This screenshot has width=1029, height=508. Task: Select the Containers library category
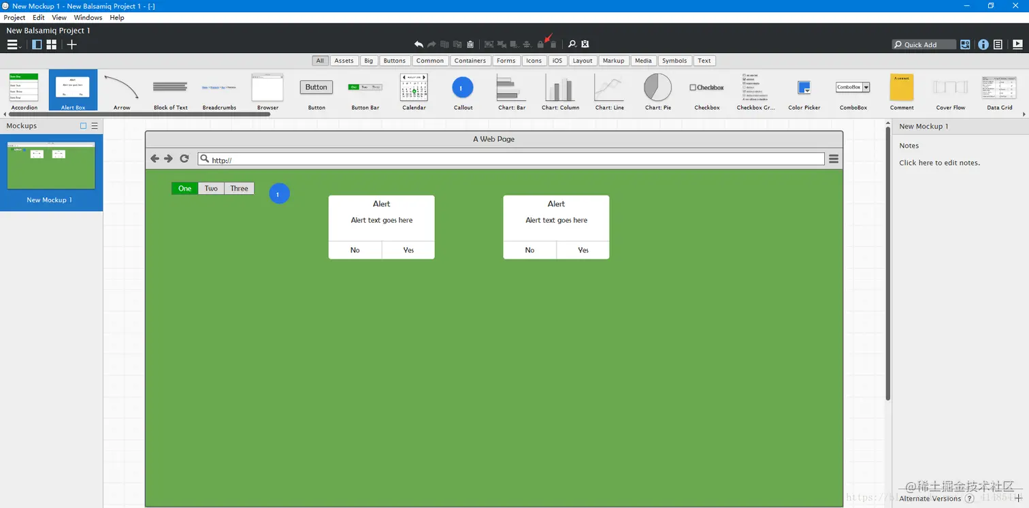coord(470,61)
